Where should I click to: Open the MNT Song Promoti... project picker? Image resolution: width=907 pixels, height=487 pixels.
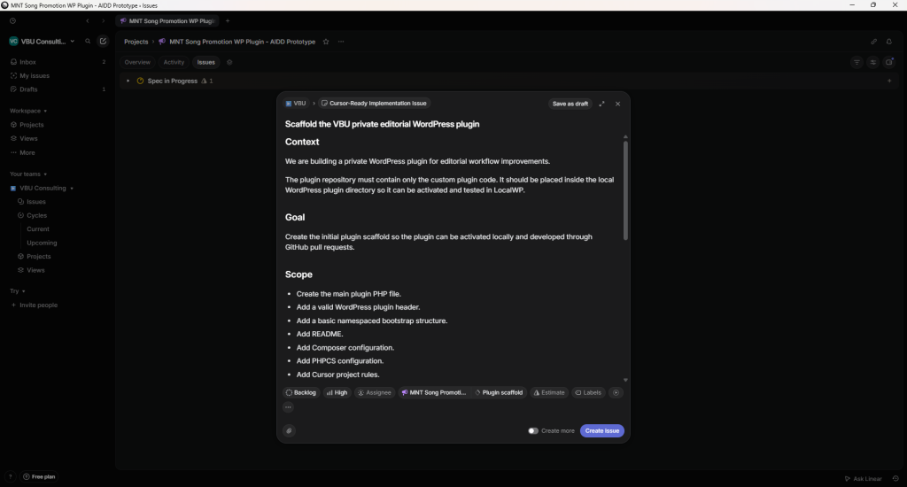(x=434, y=393)
